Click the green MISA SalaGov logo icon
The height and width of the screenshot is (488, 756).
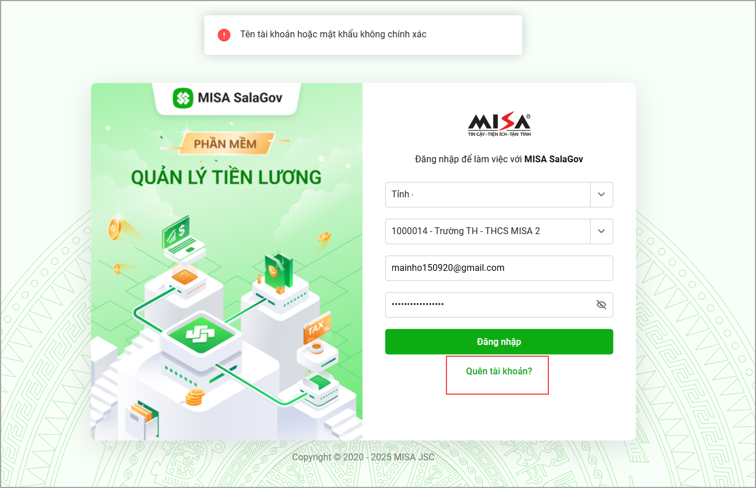coord(183,98)
